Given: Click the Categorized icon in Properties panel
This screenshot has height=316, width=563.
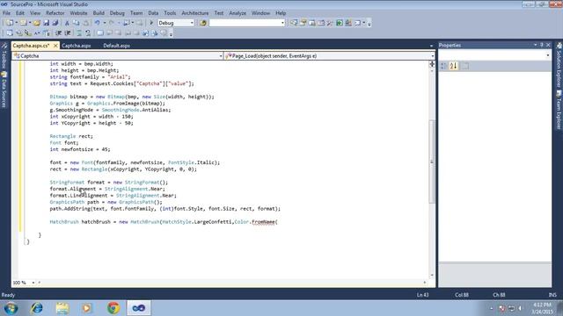Looking at the screenshot, I should 443,66.
